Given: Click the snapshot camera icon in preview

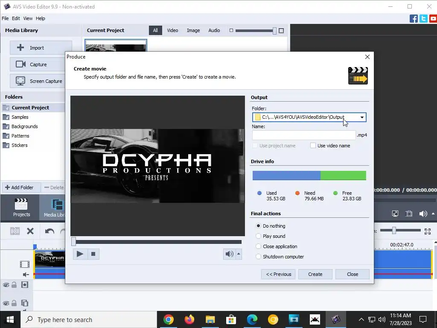Looking at the screenshot, I should (409, 214).
